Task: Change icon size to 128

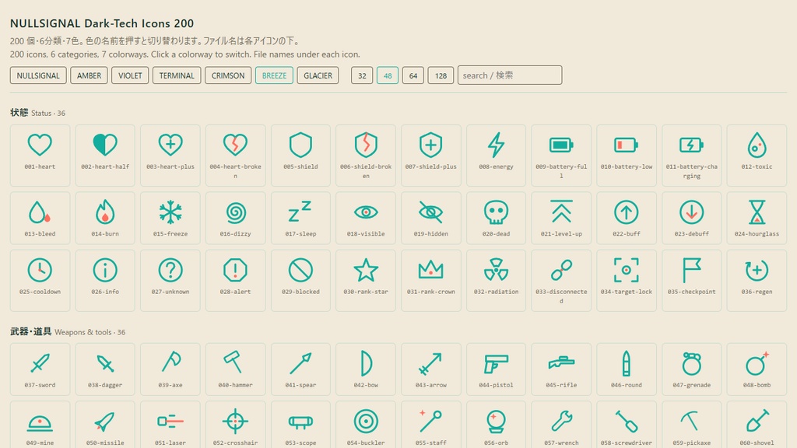Action: tap(441, 75)
